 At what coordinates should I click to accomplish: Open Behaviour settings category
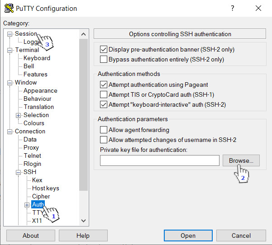(38, 99)
